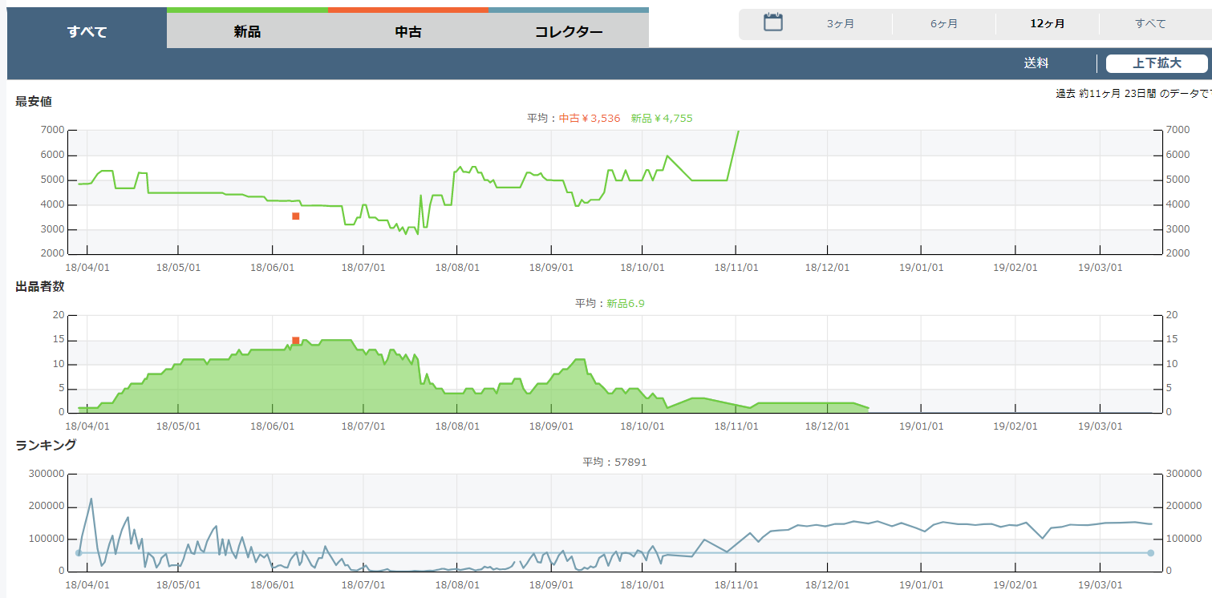Click the 最安値 chart heading
Viewport: 1212px width, 598px height.
pos(34,102)
